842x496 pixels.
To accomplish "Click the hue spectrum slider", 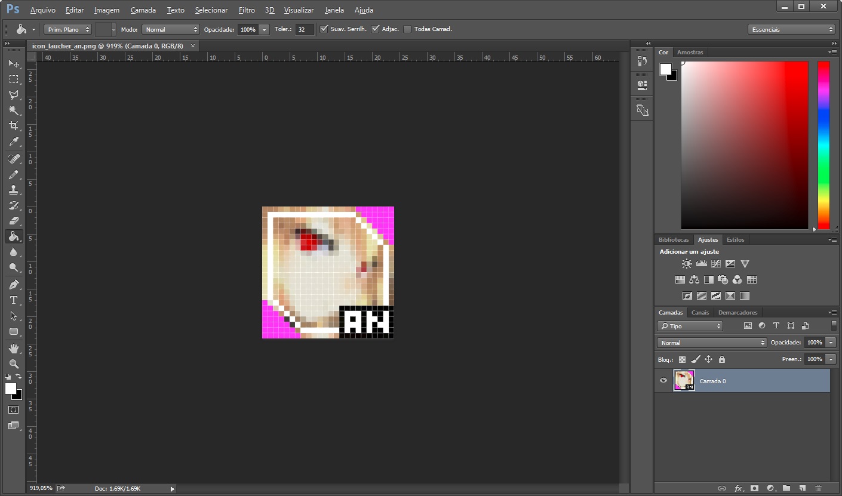I will tap(823, 145).
